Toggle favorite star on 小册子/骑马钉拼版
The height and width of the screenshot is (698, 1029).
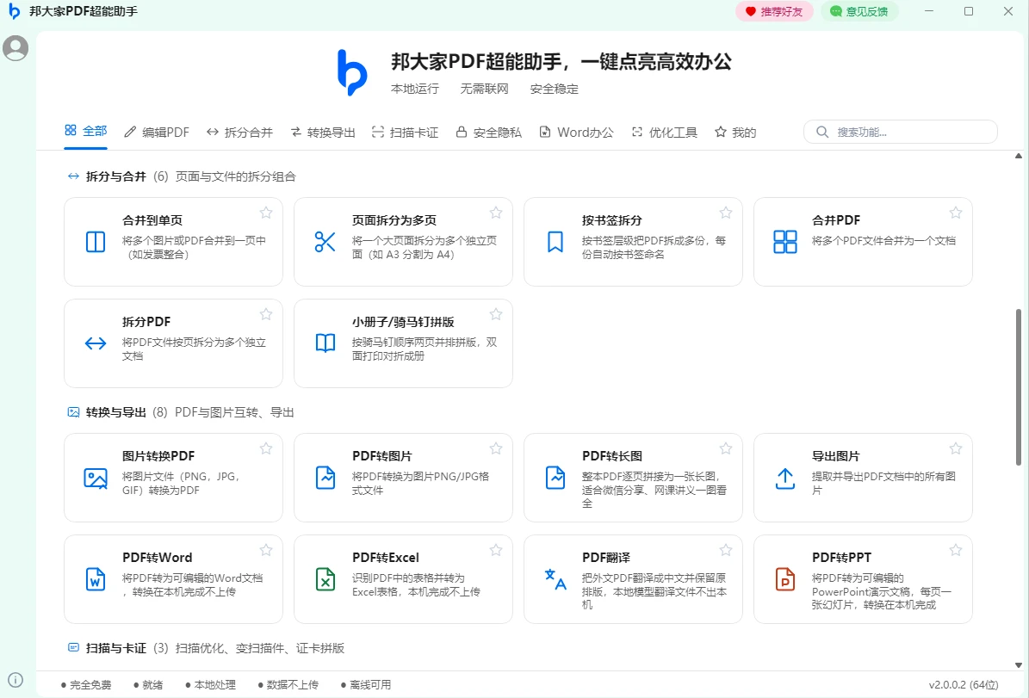point(496,314)
